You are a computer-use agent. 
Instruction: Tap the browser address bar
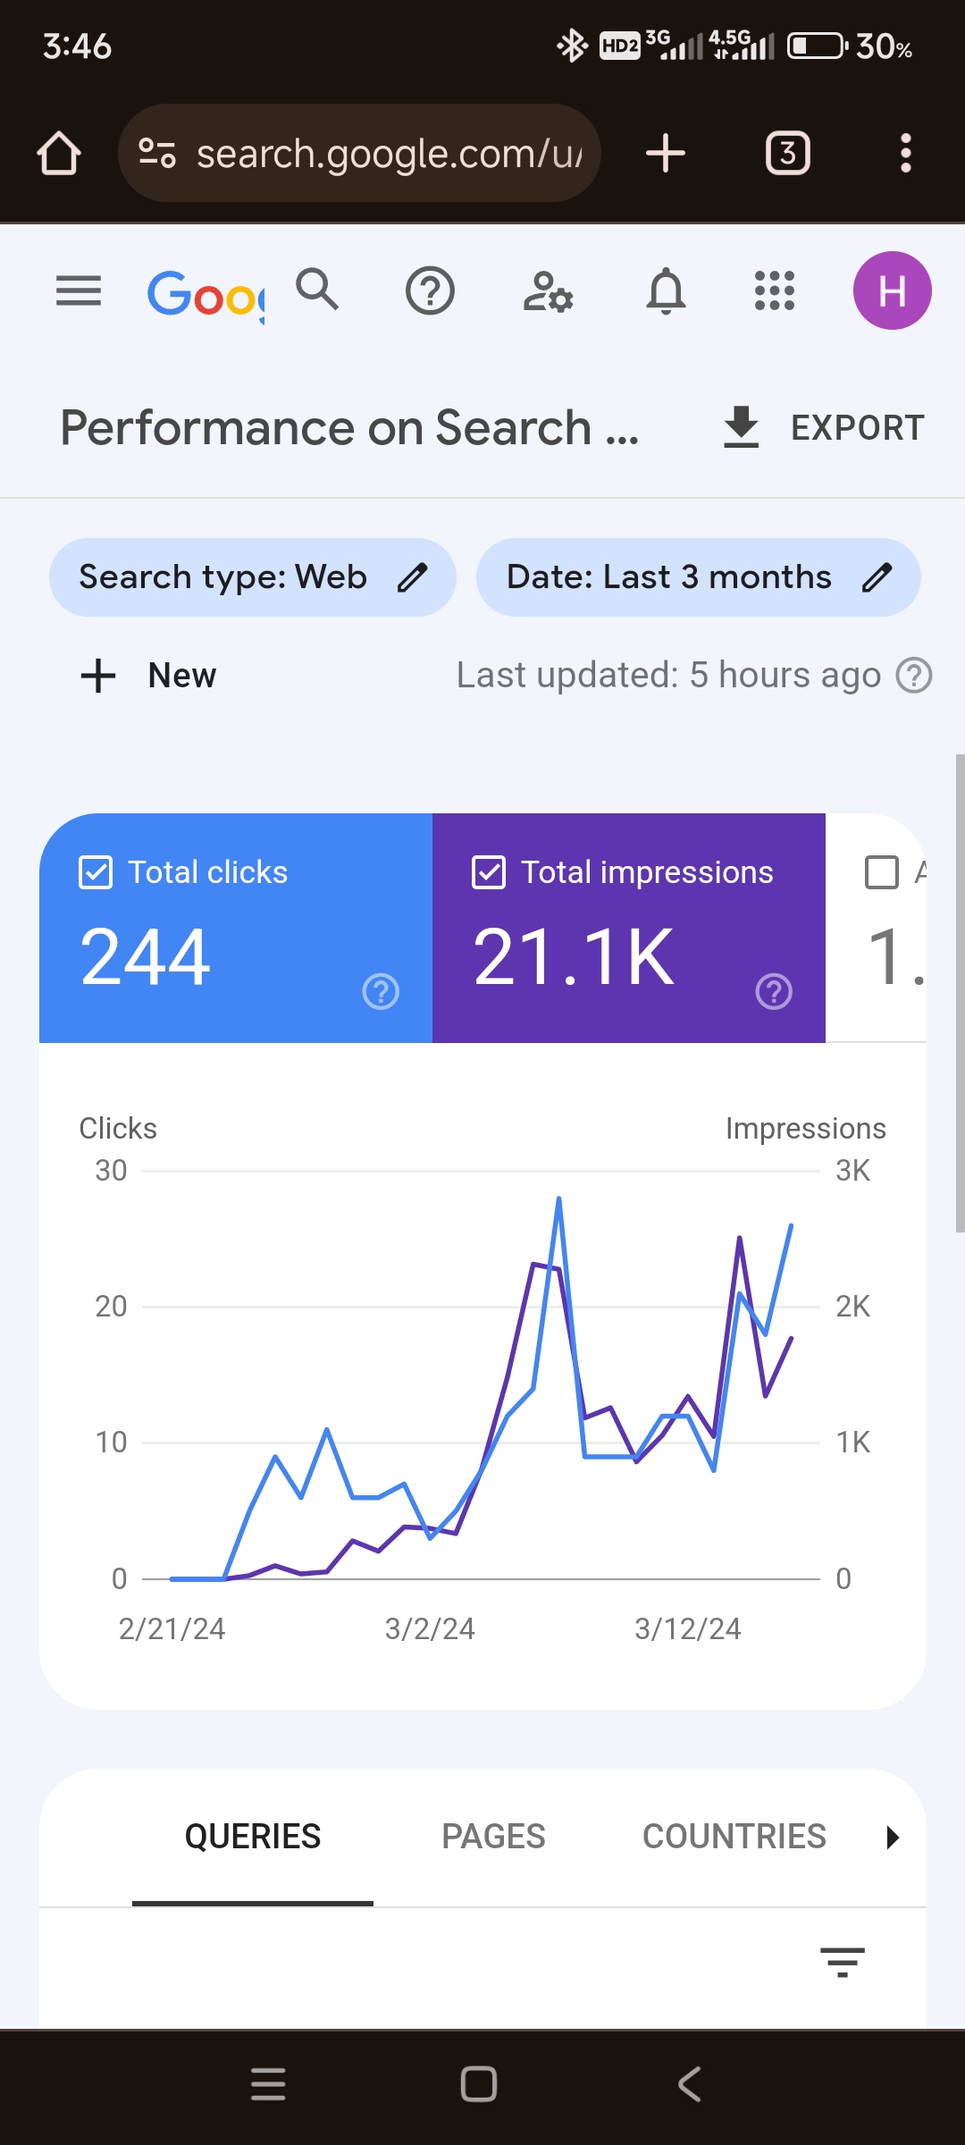(x=359, y=153)
